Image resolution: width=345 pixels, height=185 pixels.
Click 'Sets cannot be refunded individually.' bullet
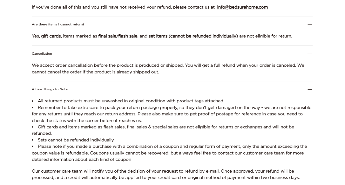tap(76, 140)
